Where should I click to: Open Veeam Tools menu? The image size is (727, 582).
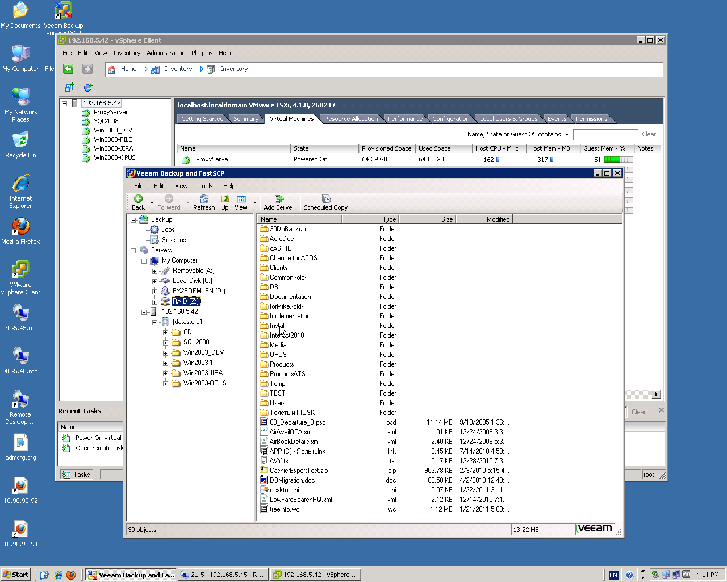206,186
